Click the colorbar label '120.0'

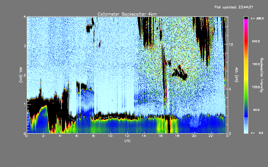256,87
